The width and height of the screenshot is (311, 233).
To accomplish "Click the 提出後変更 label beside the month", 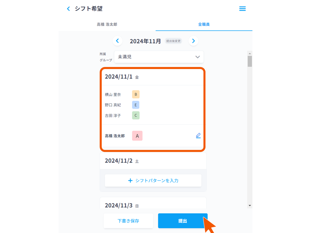I will 173,41.
